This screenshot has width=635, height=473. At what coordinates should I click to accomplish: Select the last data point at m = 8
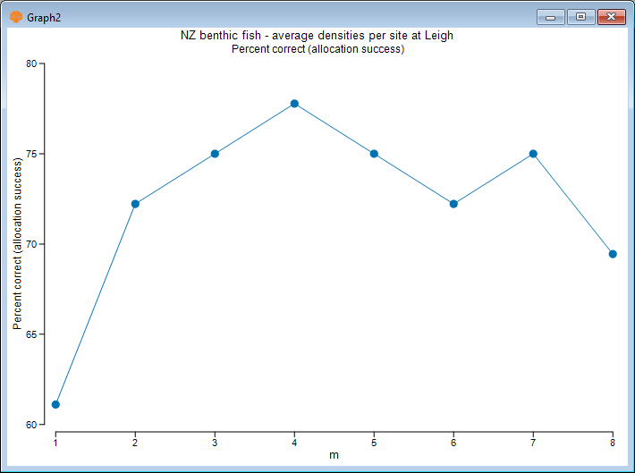click(x=613, y=254)
